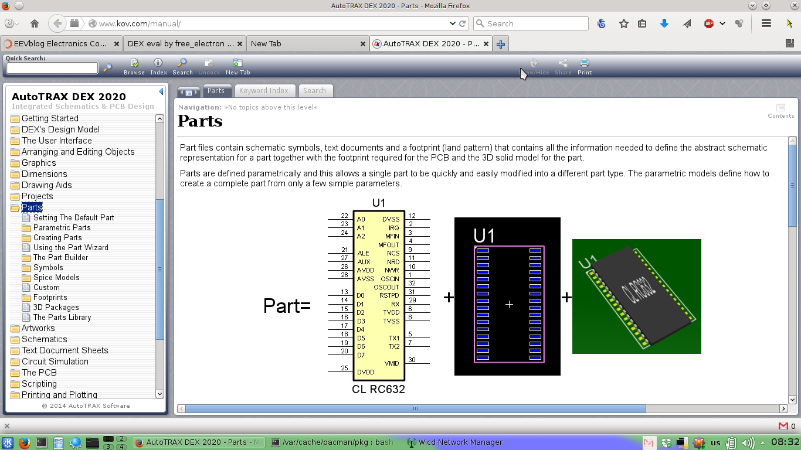This screenshot has height=450, width=801.
Task: Click the browser Back arrow button
Action: [x=57, y=23]
